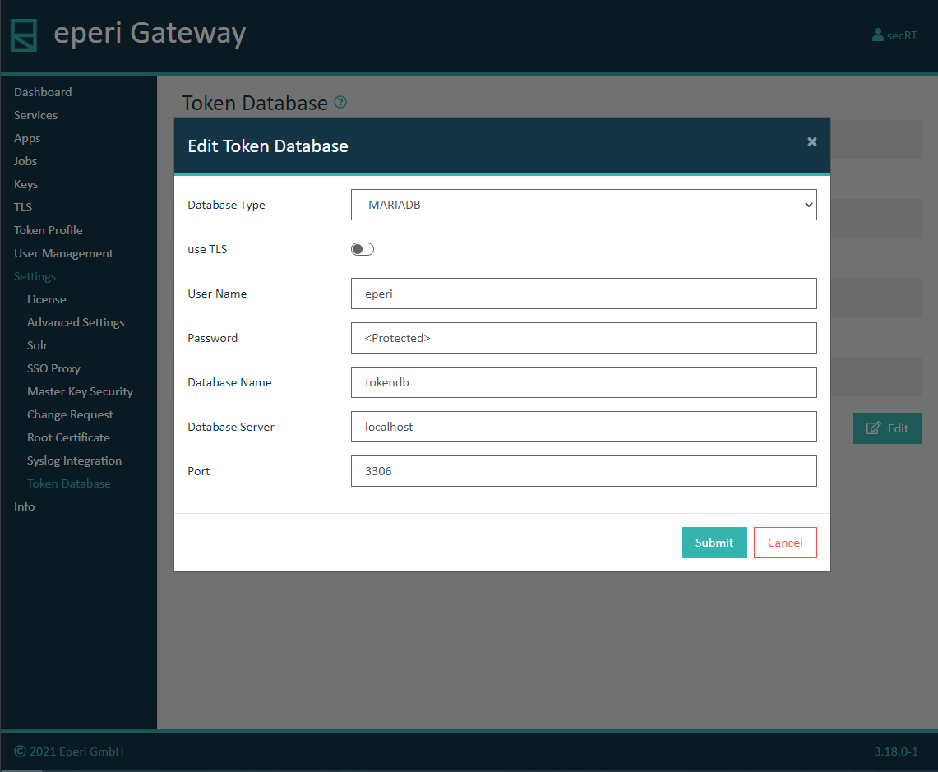Screen dimensions: 938x772
Task: Go to Dashboard in sidebar
Action: 43,92
